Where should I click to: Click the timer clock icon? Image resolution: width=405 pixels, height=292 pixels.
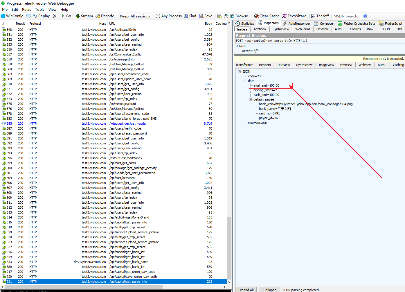[x=226, y=16]
